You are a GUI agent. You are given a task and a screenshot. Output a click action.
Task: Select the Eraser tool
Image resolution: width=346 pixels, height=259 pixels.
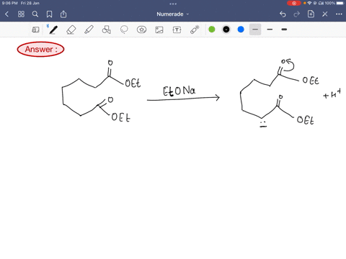71,29
